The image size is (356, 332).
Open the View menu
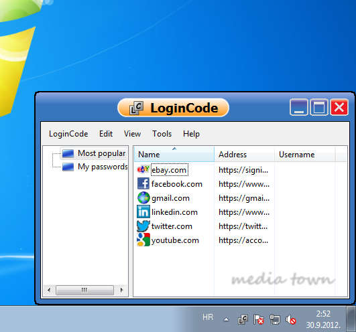pyautogui.click(x=132, y=134)
